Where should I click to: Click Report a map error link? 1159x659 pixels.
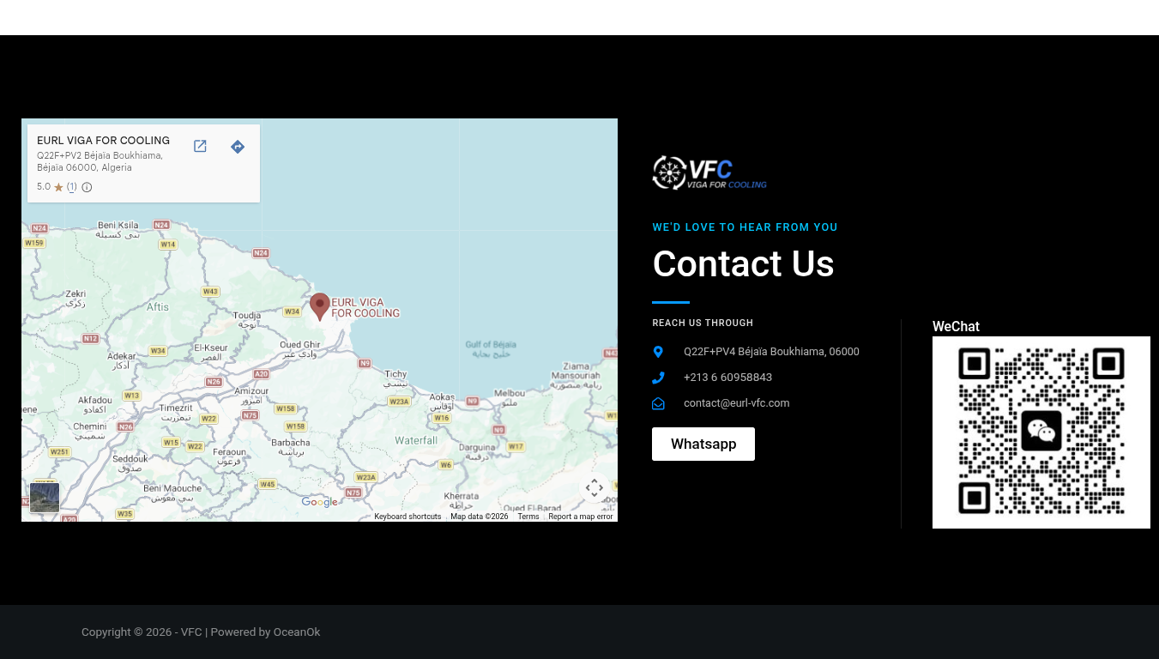[x=581, y=517]
